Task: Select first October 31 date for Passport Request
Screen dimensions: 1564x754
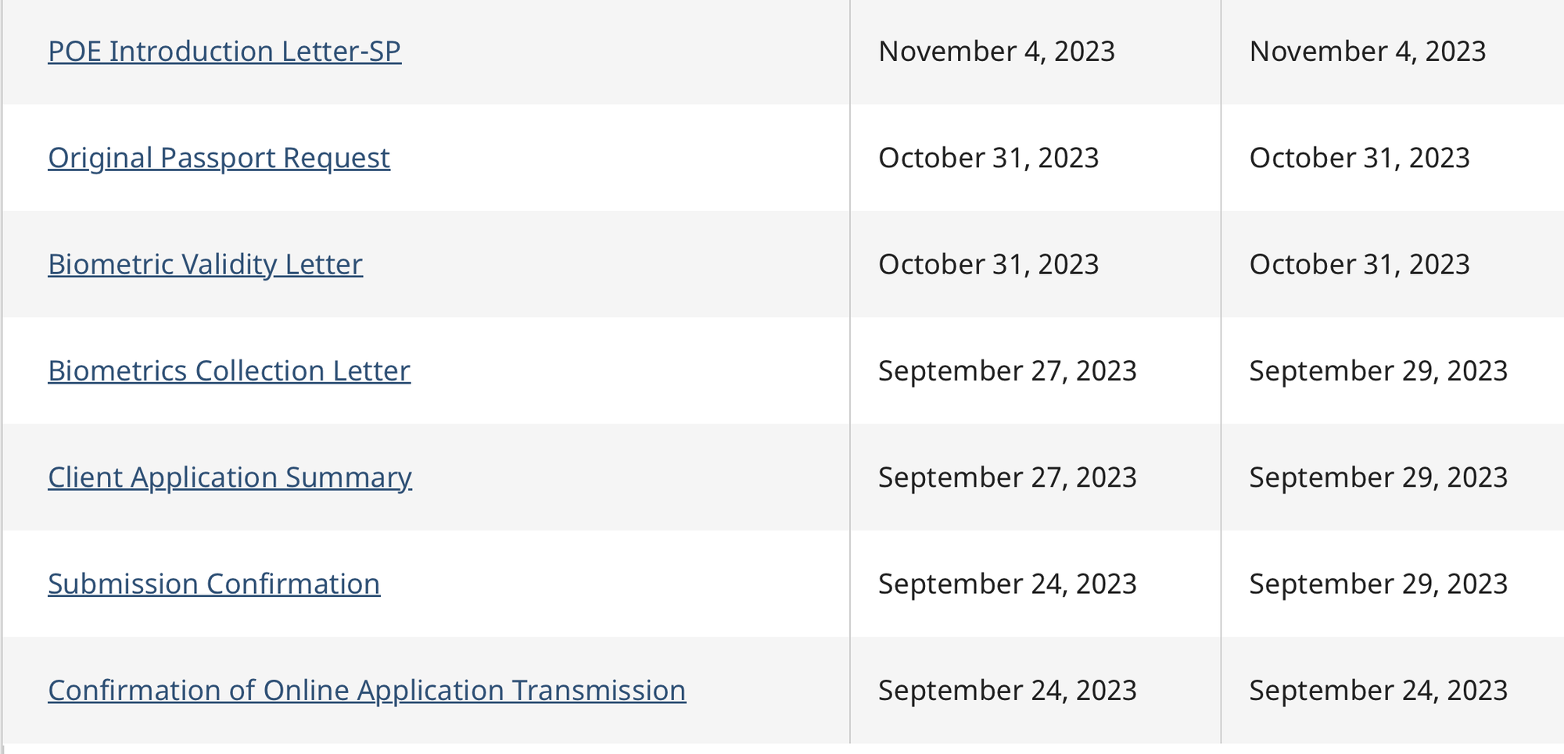Action: 988,158
